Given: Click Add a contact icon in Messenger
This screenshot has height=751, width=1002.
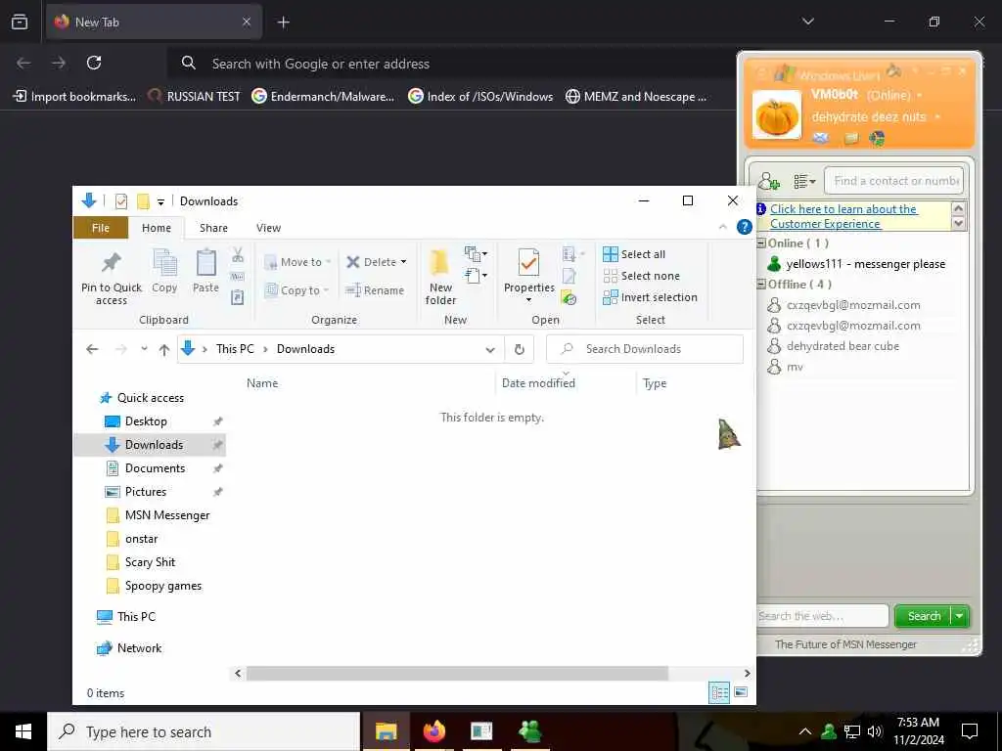Looking at the screenshot, I should [769, 181].
